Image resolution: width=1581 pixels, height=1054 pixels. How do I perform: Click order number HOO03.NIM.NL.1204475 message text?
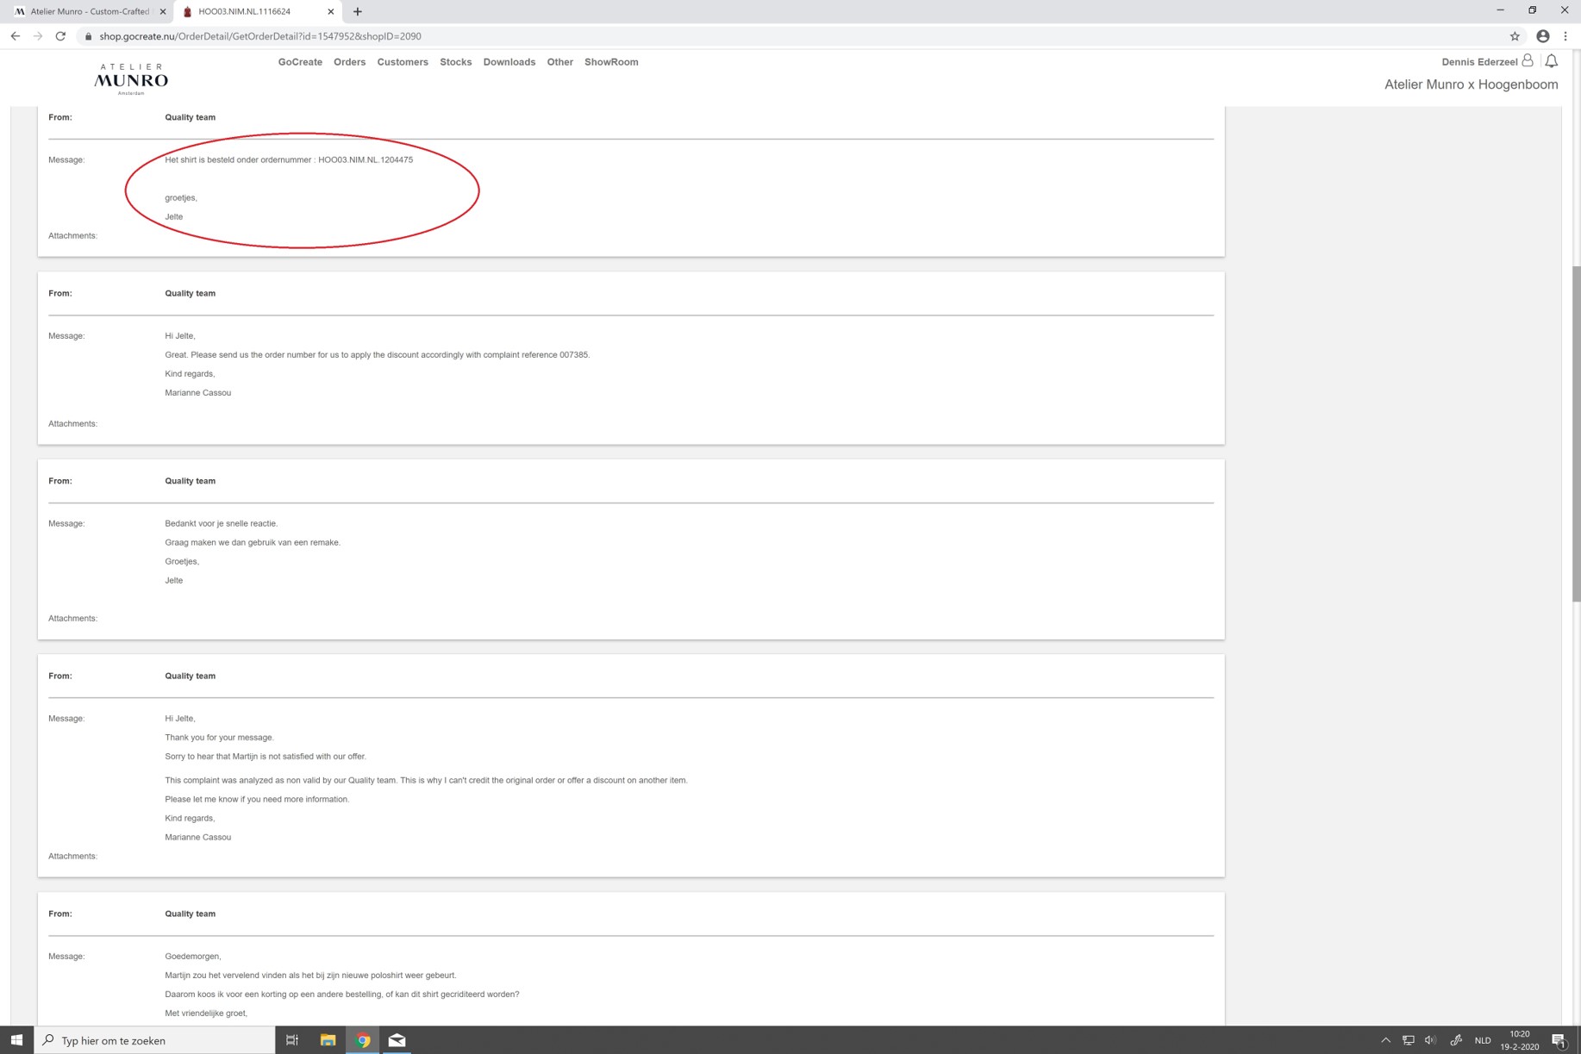[289, 159]
